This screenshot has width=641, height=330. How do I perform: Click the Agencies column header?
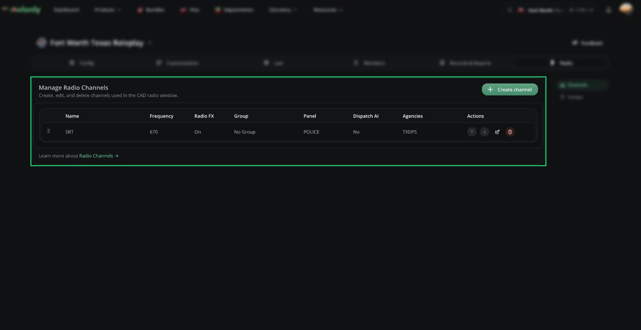point(412,116)
